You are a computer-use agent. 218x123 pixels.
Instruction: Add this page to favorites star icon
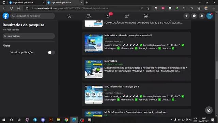(x=148, y=8)
